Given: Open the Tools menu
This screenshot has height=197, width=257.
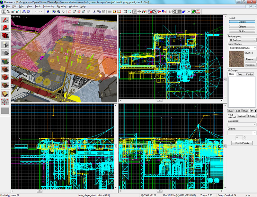Looking at the screenshot, I should [38, 6].
